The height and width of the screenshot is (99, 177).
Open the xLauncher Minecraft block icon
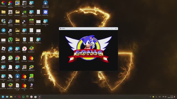click(x=31, y=21)
